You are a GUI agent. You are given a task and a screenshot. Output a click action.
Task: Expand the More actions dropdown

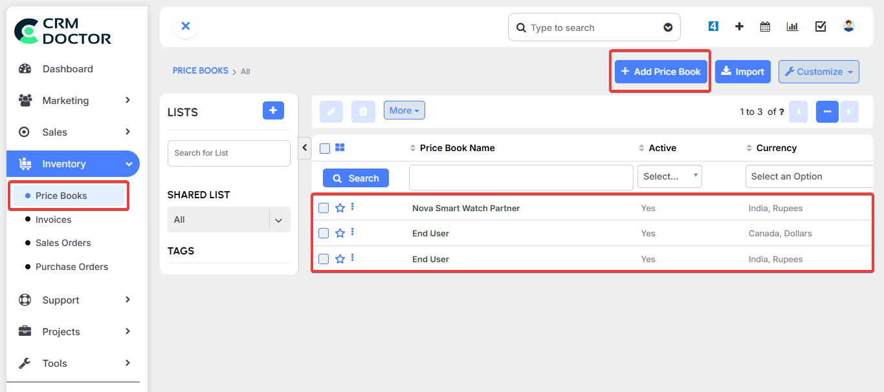(x=404, y=110)
